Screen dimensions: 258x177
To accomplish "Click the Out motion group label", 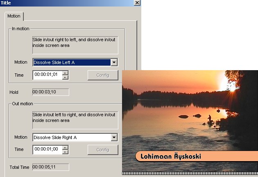I will tap(23, 104).
